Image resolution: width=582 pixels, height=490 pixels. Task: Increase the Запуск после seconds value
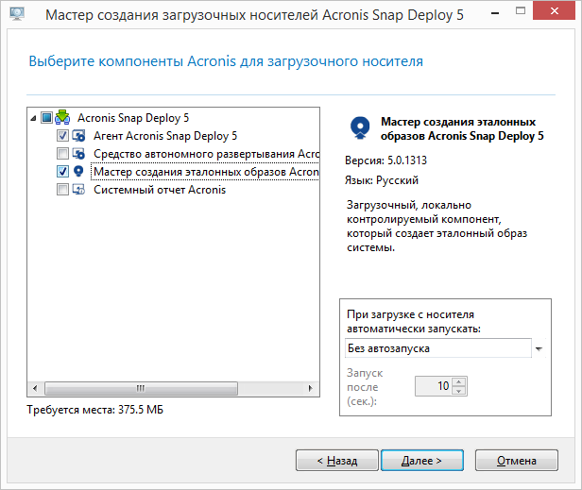coord(459,381)
